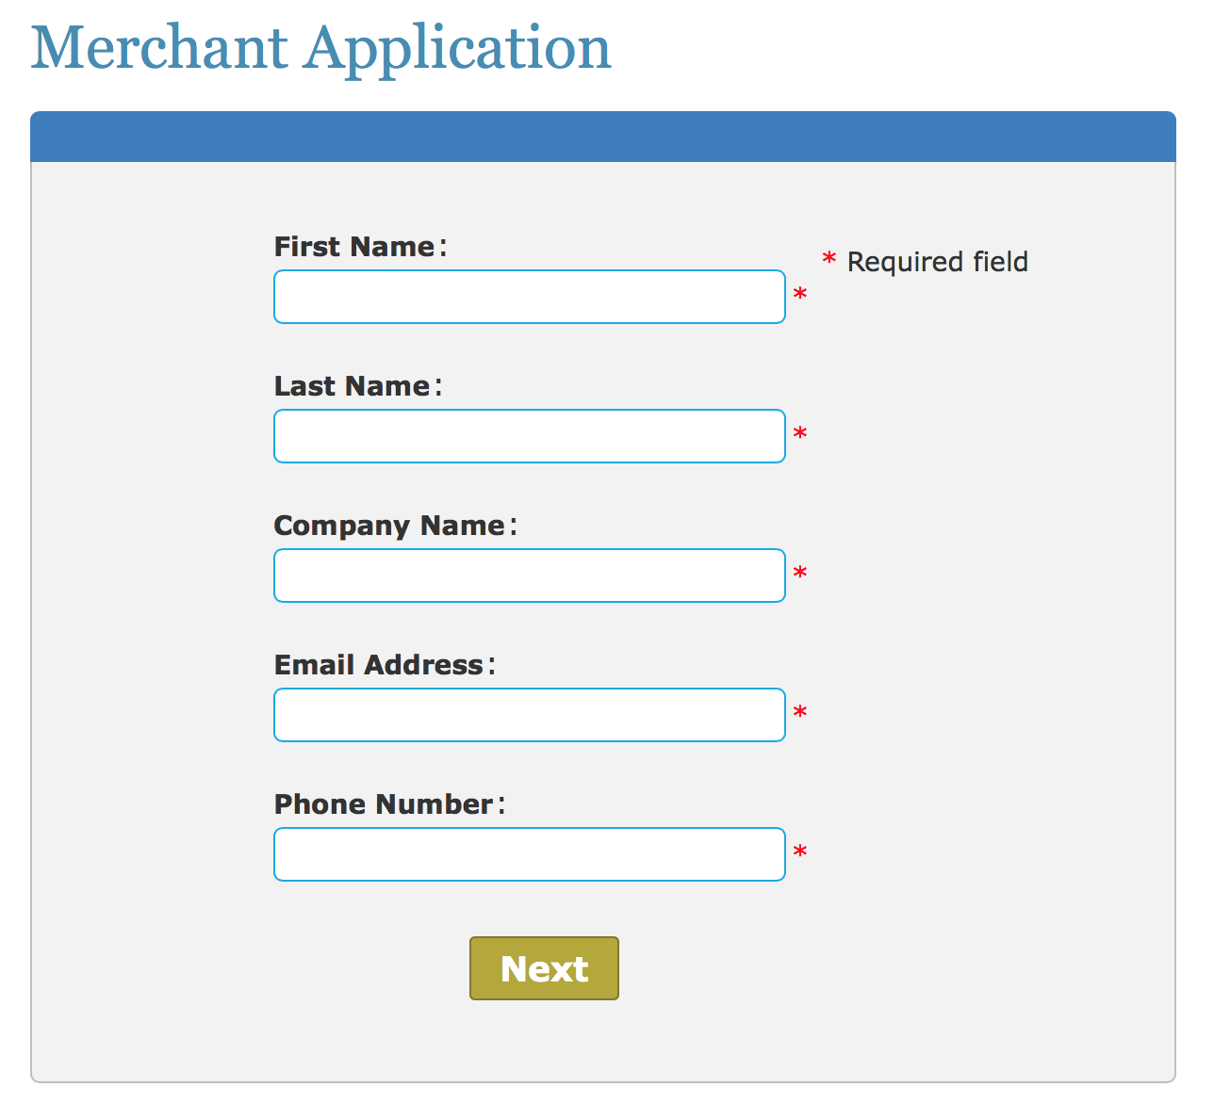Viewport: 1214px width, 1119px height.
Task: Click inside the Company Name input field
Action: (530, 576)
